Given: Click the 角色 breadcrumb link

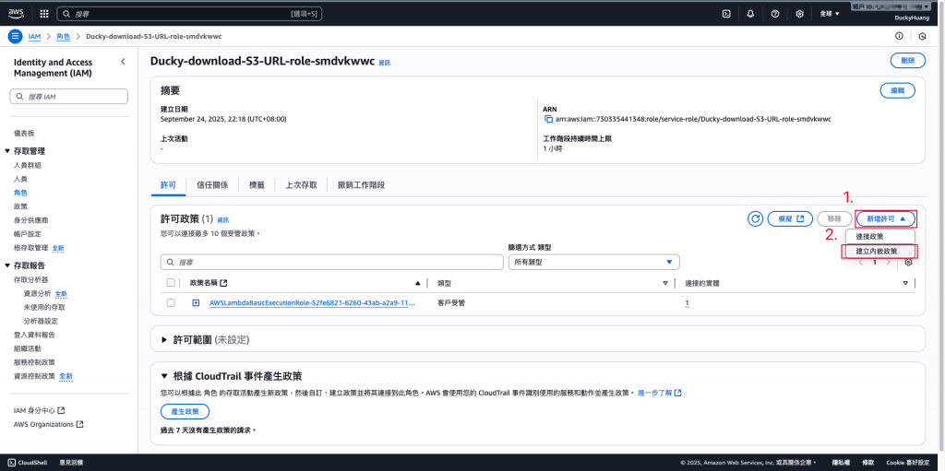Looking at the screenshot, I should point(63,36).
